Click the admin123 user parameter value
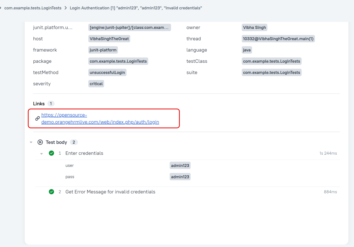The image size is (354, 247). click(180, 165)
